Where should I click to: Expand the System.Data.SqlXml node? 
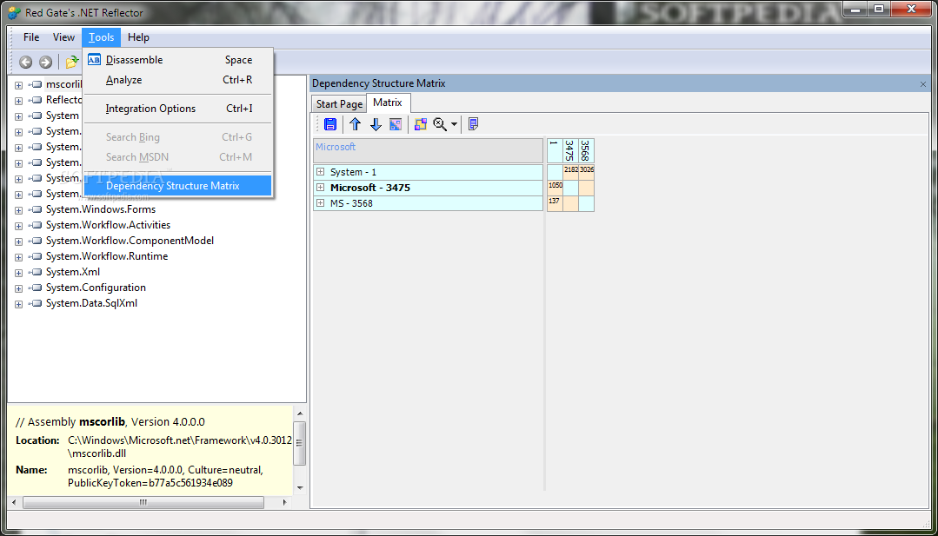(x=18, y=304)
